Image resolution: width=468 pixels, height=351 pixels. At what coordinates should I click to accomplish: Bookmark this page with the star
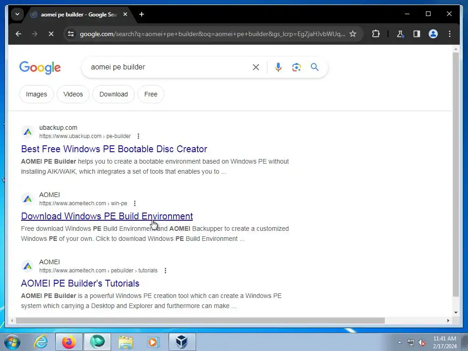(353, 34)
